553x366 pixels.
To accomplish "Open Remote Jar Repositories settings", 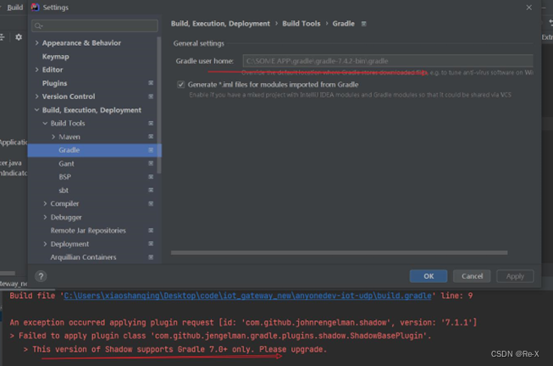I will 88,230.
